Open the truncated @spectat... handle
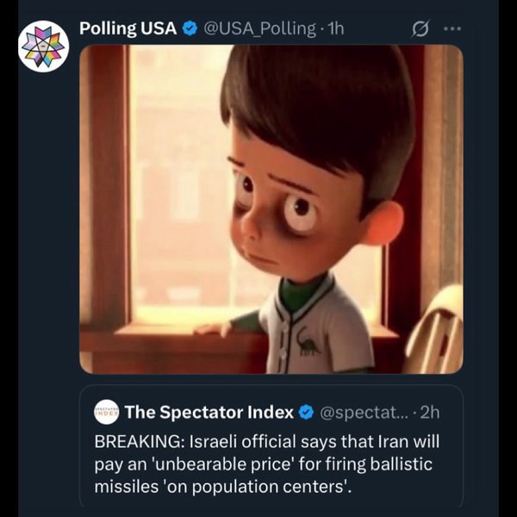 click(x=358, y=412)
